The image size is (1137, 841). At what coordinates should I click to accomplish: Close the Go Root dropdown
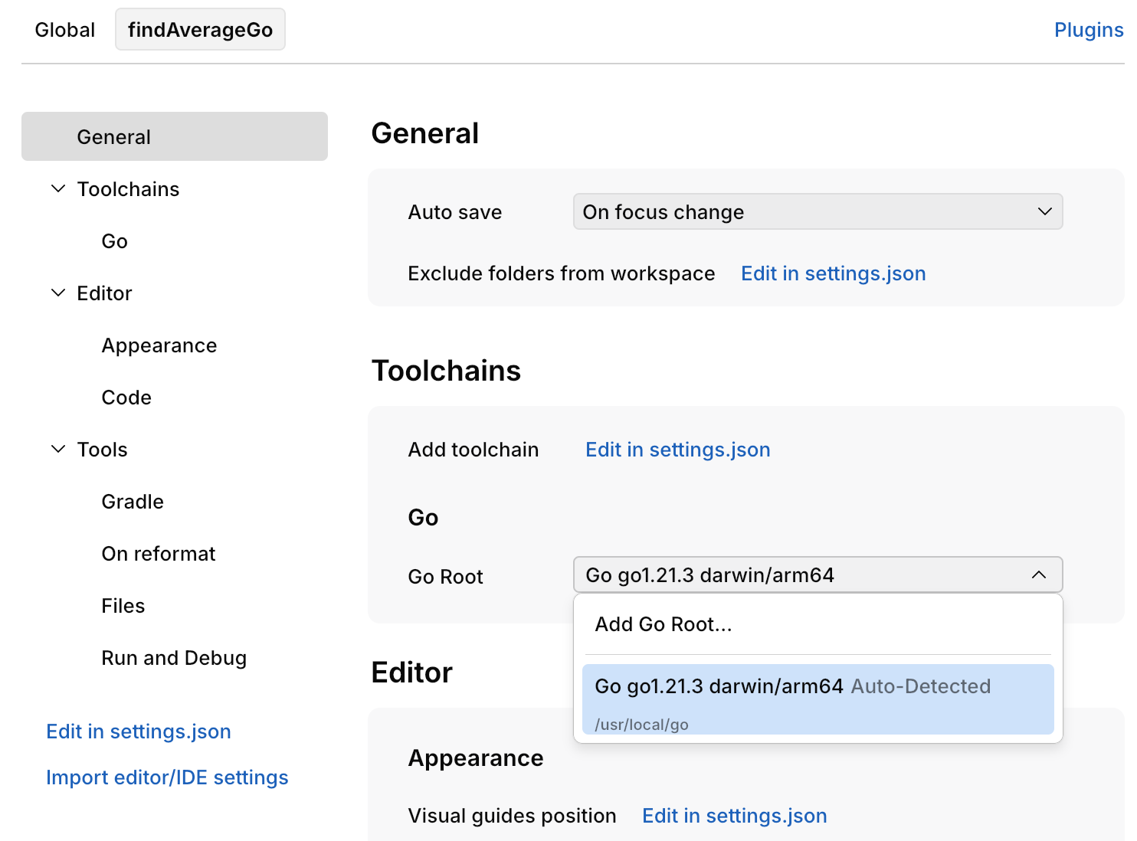click(x=1040, y=574)
